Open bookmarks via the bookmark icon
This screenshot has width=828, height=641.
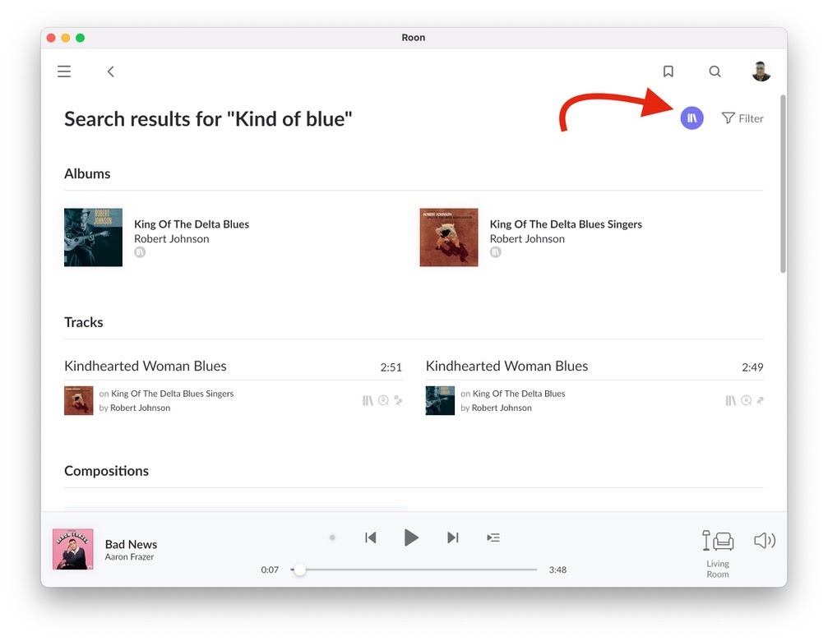668,71
